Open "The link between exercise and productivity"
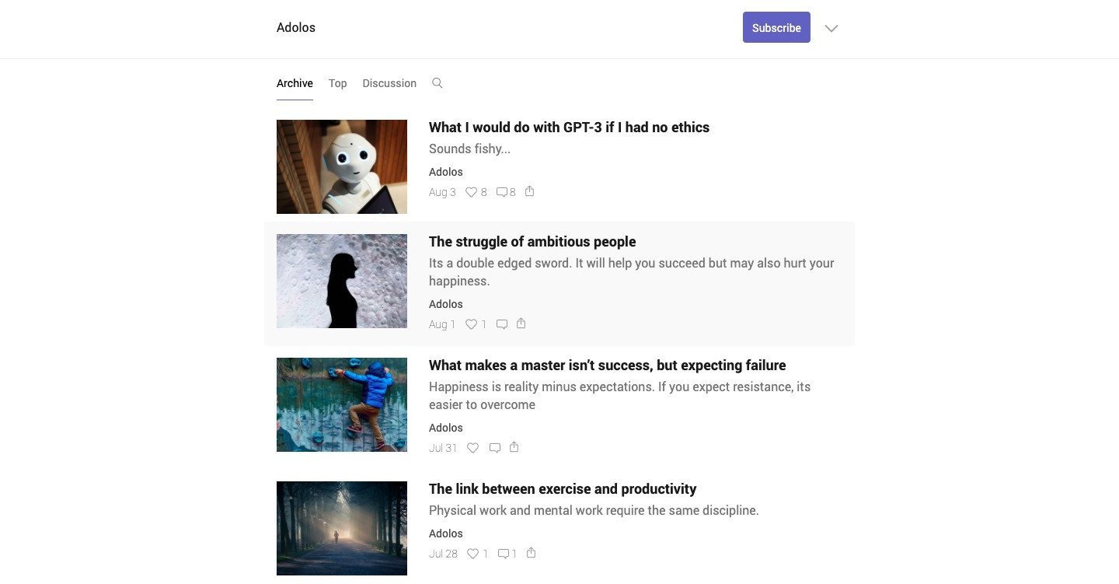This screenshot has width=1119, height=584. tap(563, 489)
